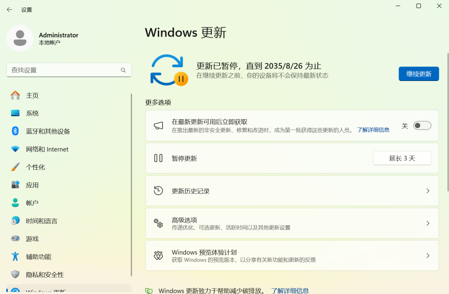The height and width of the screenshot is (294, 449).
Task: Open 了解详细信息 link next to the toggle
Action: pyautogui.click(x=373, y=130)
